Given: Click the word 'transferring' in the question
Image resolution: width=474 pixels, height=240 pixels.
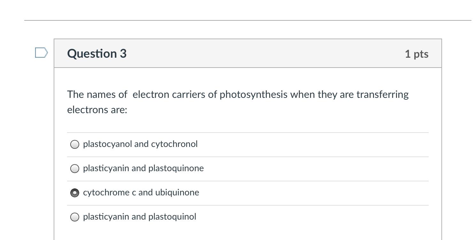Looking at the screenshot, I should [383, 95].
